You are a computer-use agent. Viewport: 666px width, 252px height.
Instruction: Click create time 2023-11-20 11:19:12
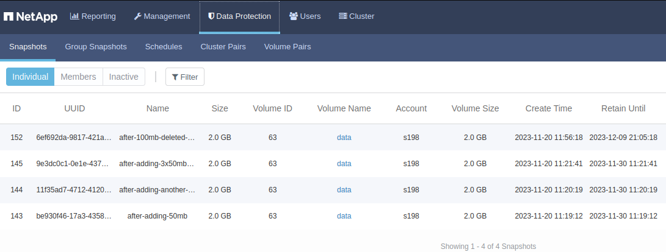549,217
